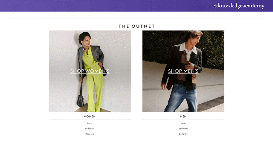The width and height of the screenshot is (273, 144).
Task: Open the Shop Men's link
Action: pyautogui.click(x=183, y=71)
